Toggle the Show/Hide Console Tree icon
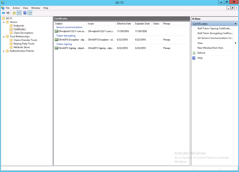The height and width of the screenshot is (172, 239). pyautogui.click(x=19, y=13)
